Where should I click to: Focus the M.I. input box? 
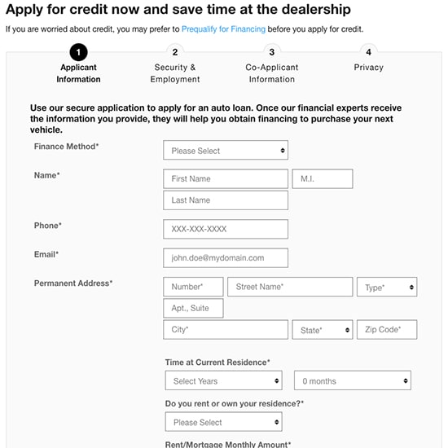323,179
